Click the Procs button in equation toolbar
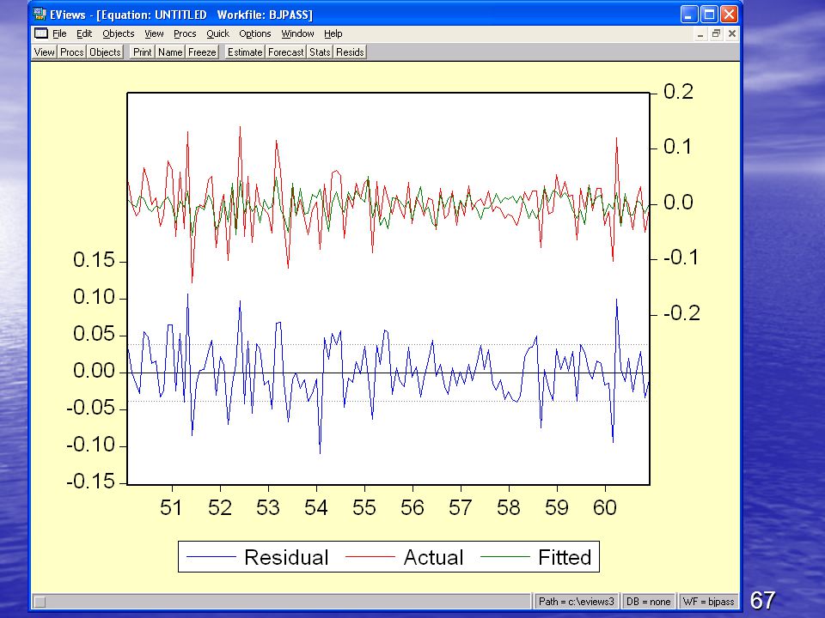This screenshot has width=825, height=618. pos(71,52)
